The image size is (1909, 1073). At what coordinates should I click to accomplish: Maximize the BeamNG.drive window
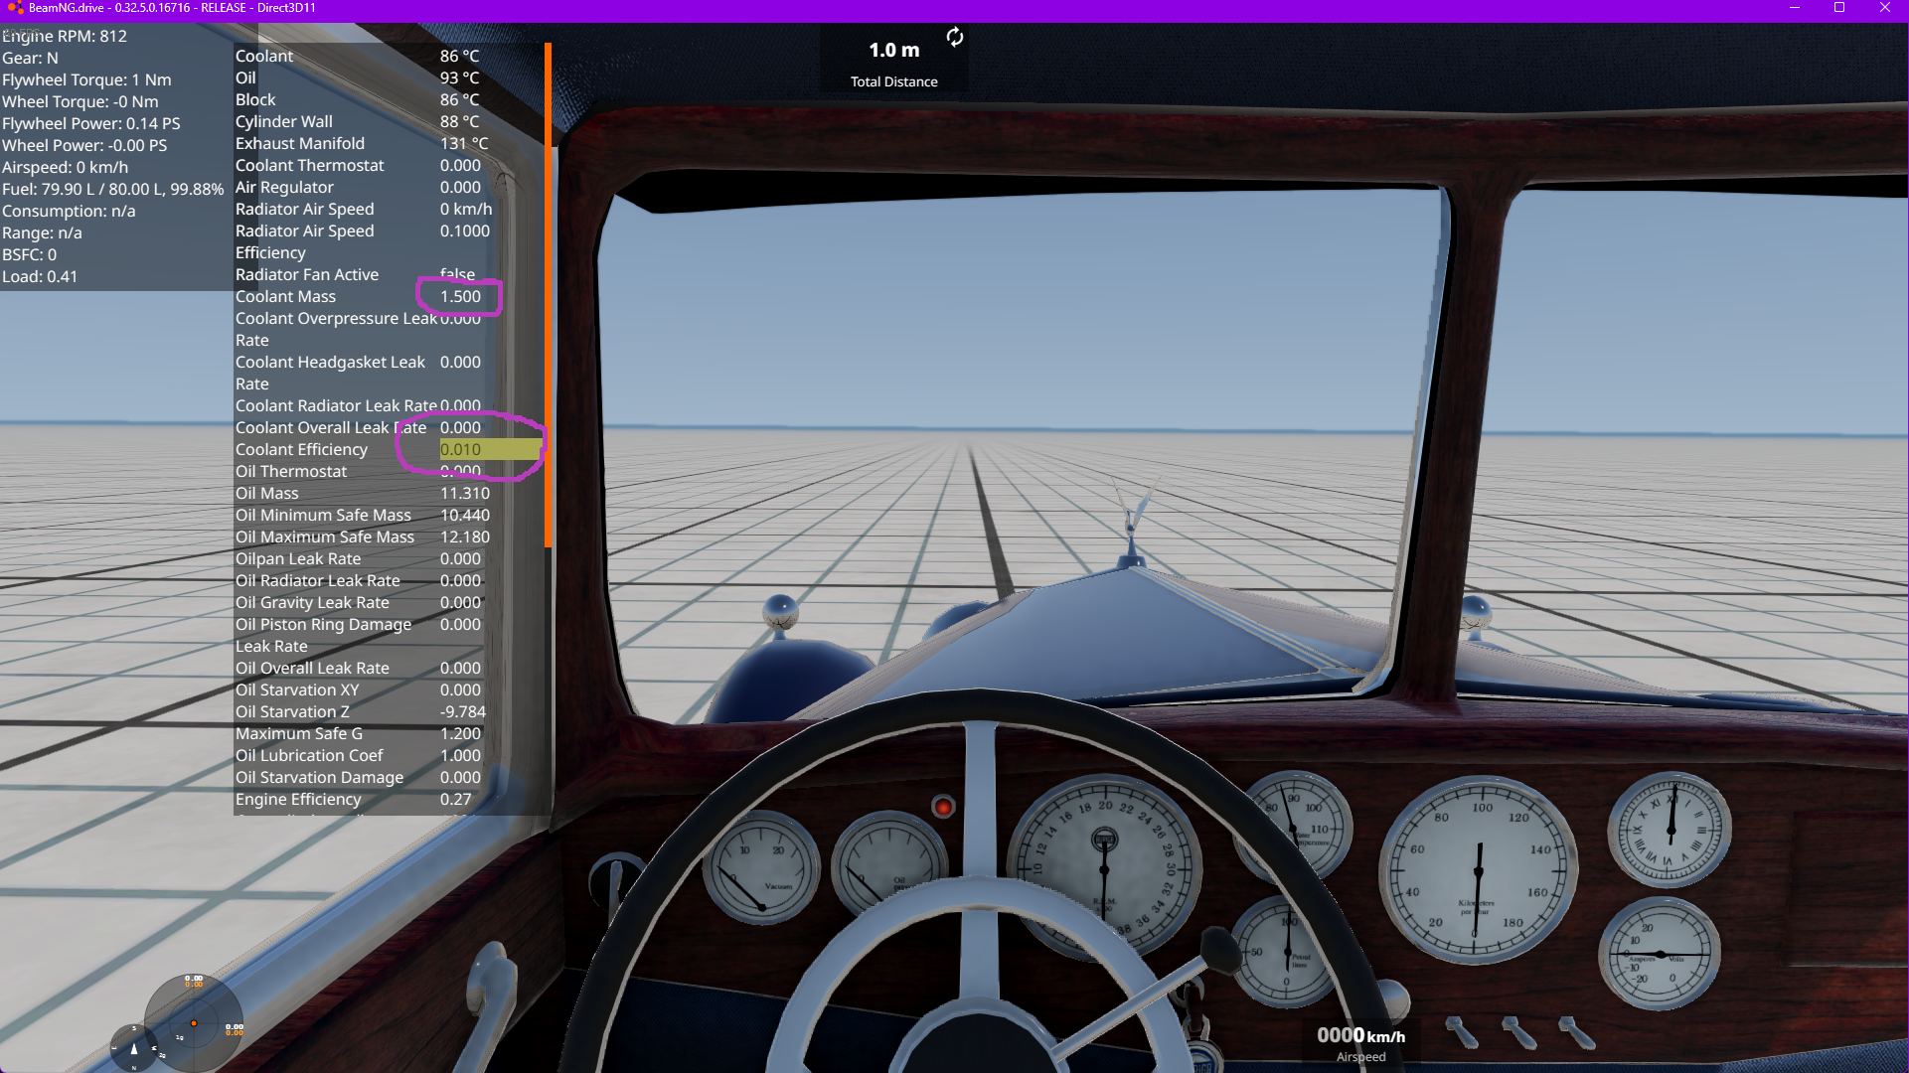(x=1839, y=8)
